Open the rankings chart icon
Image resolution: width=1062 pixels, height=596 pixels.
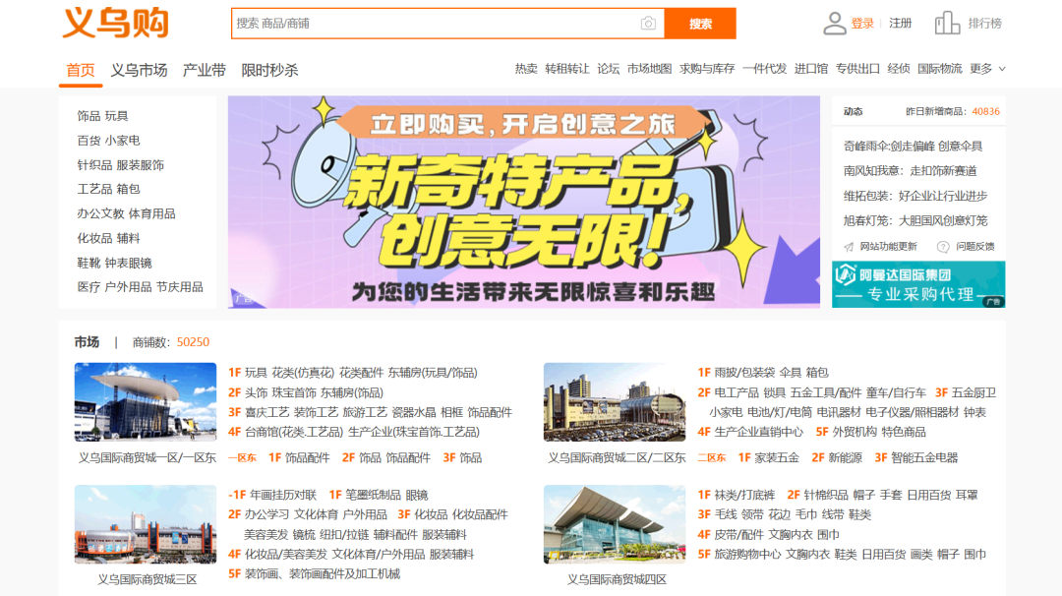click(947, 23)
